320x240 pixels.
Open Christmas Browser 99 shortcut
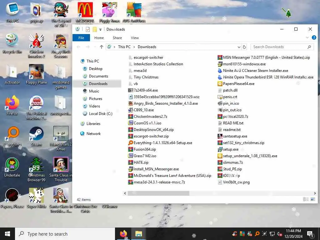click(36, 170)
